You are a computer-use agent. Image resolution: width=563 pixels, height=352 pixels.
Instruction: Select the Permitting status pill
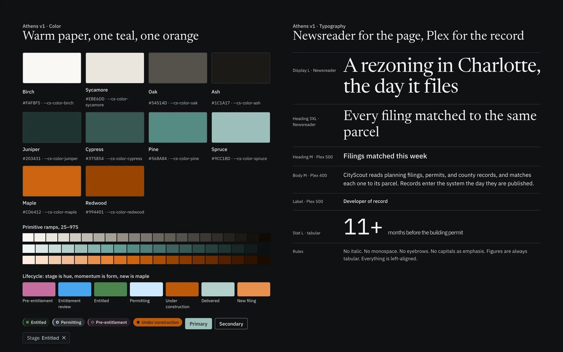[69, 322]
